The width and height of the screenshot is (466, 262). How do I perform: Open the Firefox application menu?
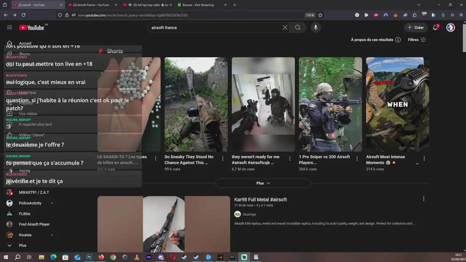coord(461,15)
